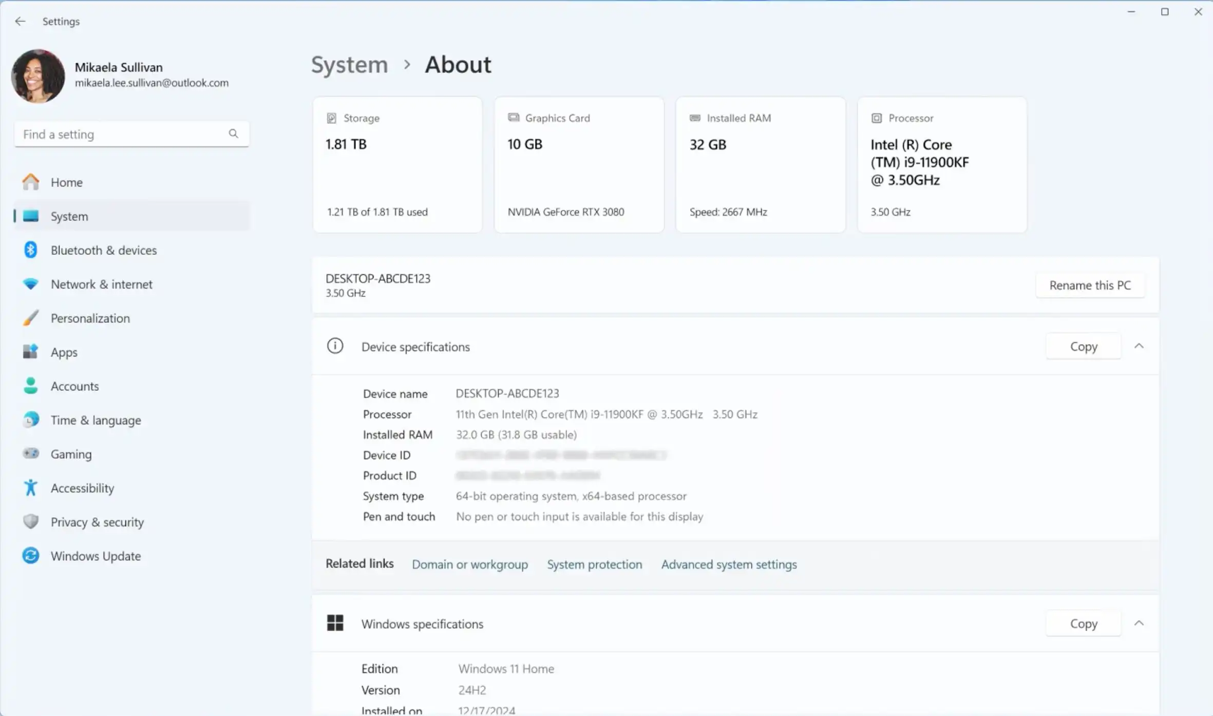
Task: Click the Privacy & security shield icon
Action: (x=31, y=521)
